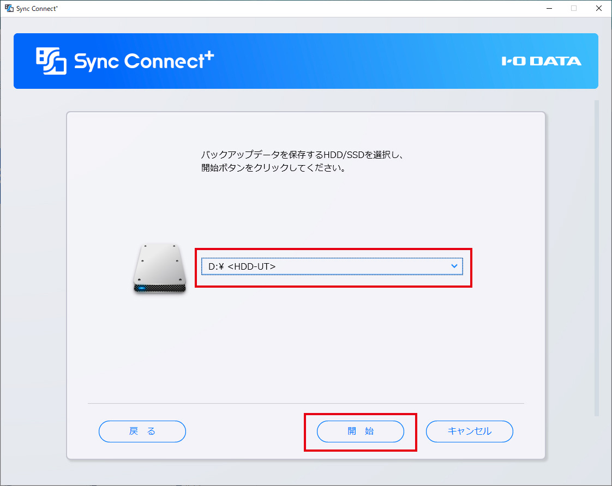The width and height of the screenshot is (612, 486).
Task: Click the キャンセル cancel button
Action: click(469, 432)
